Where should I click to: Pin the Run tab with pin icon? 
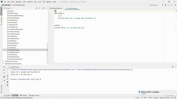click(4, 81)
